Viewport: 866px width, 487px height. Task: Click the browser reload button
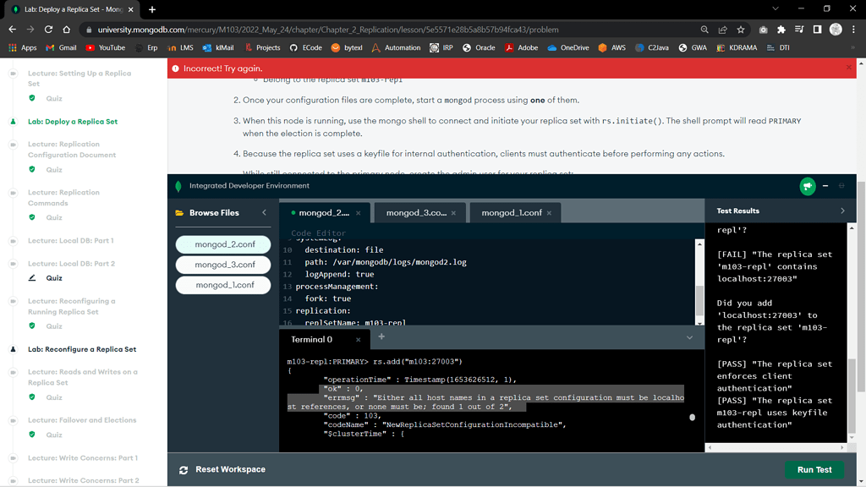coord(49,30)
